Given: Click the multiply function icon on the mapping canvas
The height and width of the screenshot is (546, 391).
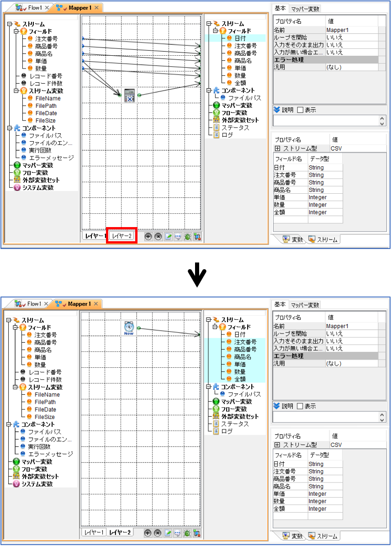Looking at the screenshot, I should (x=129, y=95).
